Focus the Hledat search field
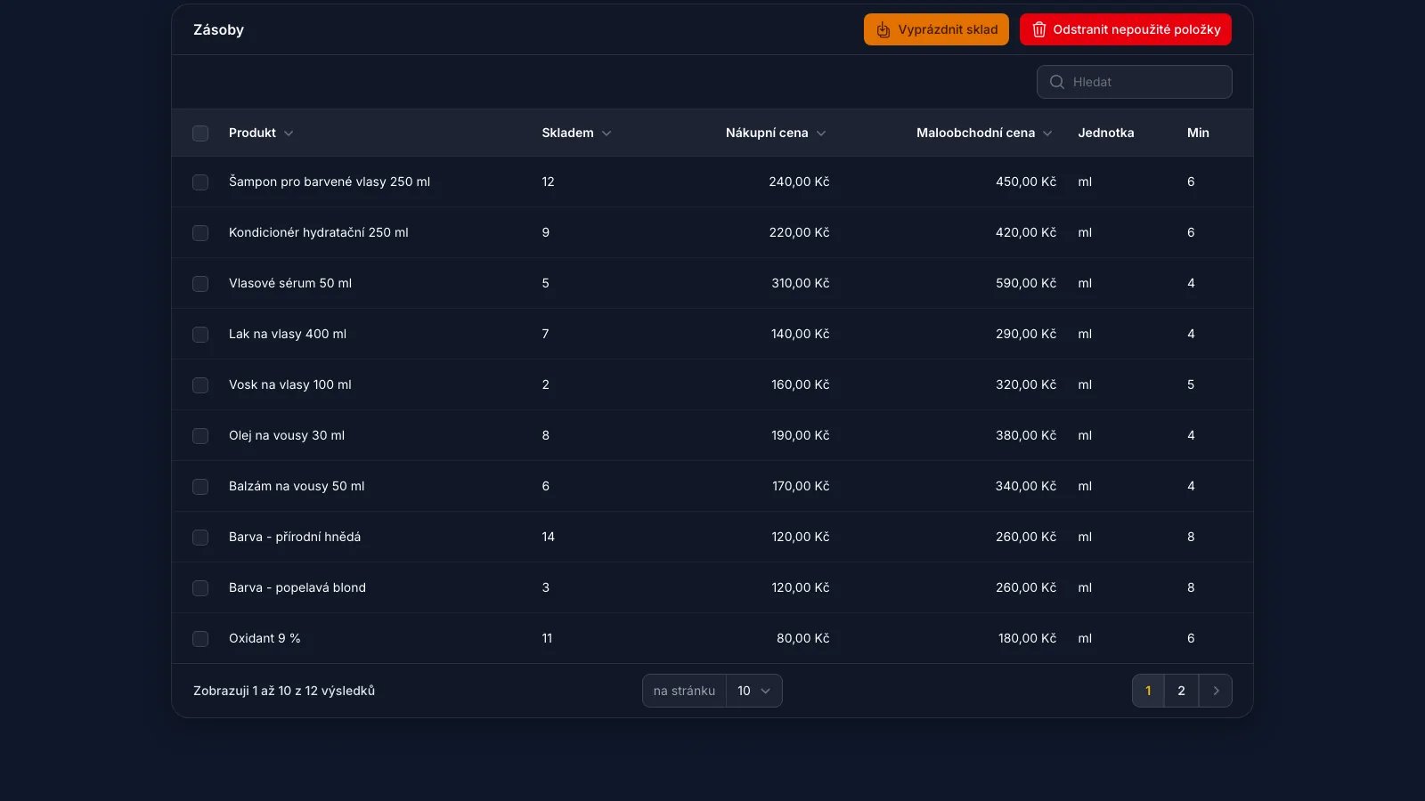 click(1135, 82)
